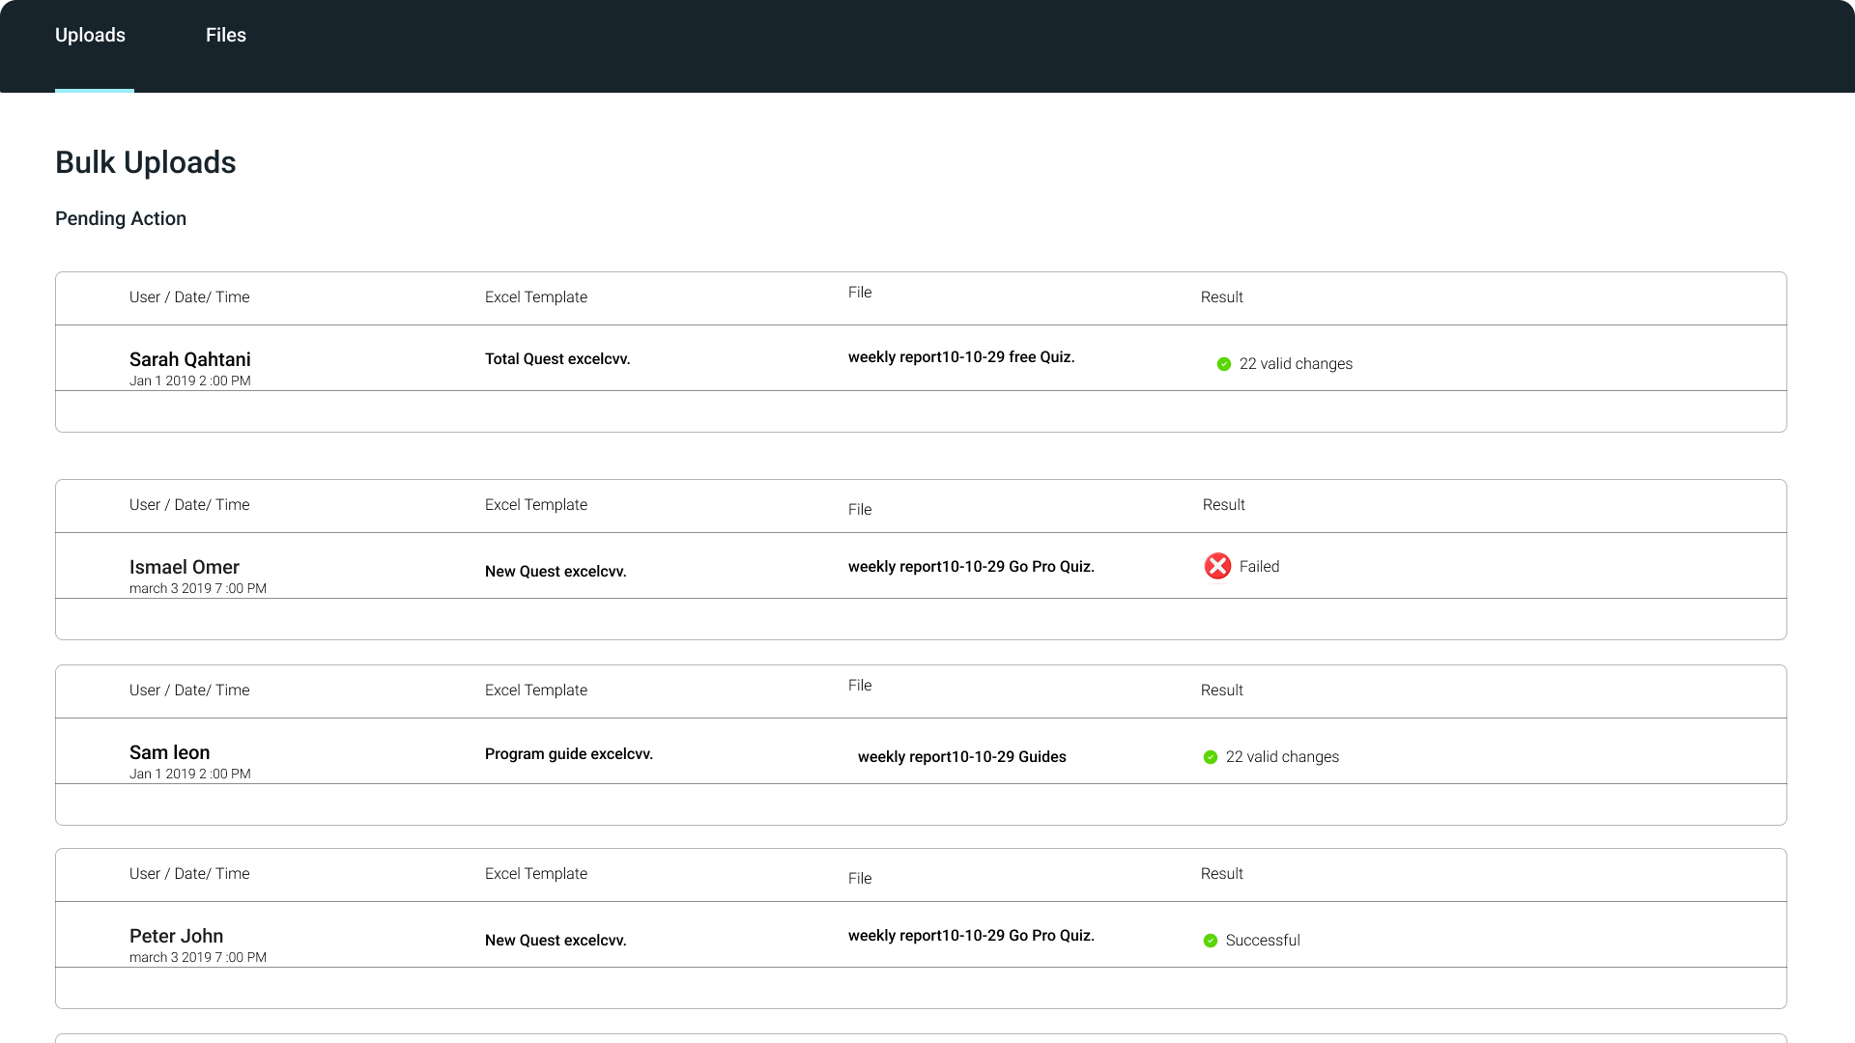Click the "New Quest excelcvv." label on Peter John's row
This screenshot has height=1043, width=1855.
click(x=556, y=940)
